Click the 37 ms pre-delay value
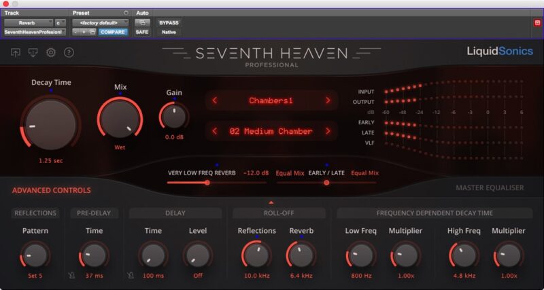Viewport: 544px width, 290px height. click(94, 276)
